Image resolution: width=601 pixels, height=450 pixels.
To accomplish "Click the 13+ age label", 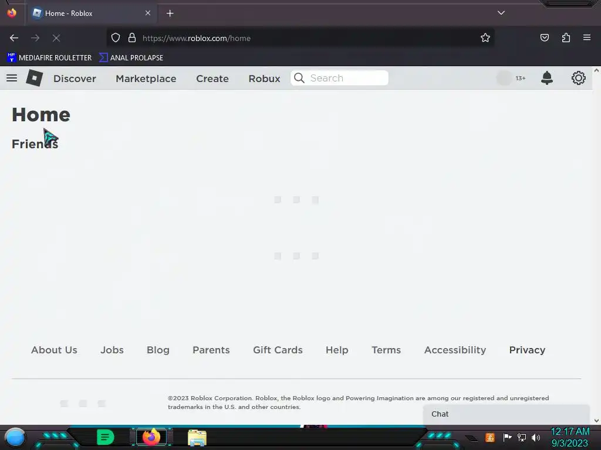I will point(521,78).
